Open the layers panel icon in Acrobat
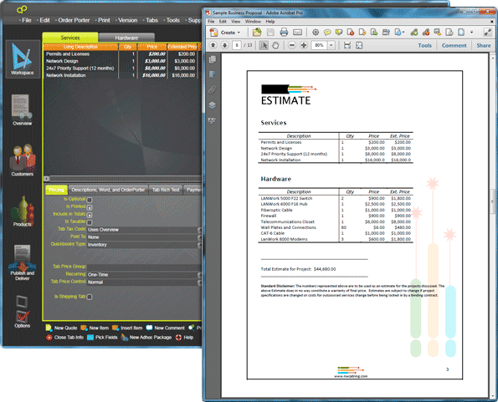498x402 pixels. click(x=213, y=105)
